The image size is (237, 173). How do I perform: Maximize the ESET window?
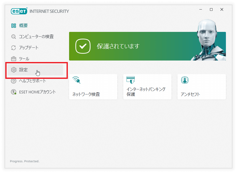[211, 10]
